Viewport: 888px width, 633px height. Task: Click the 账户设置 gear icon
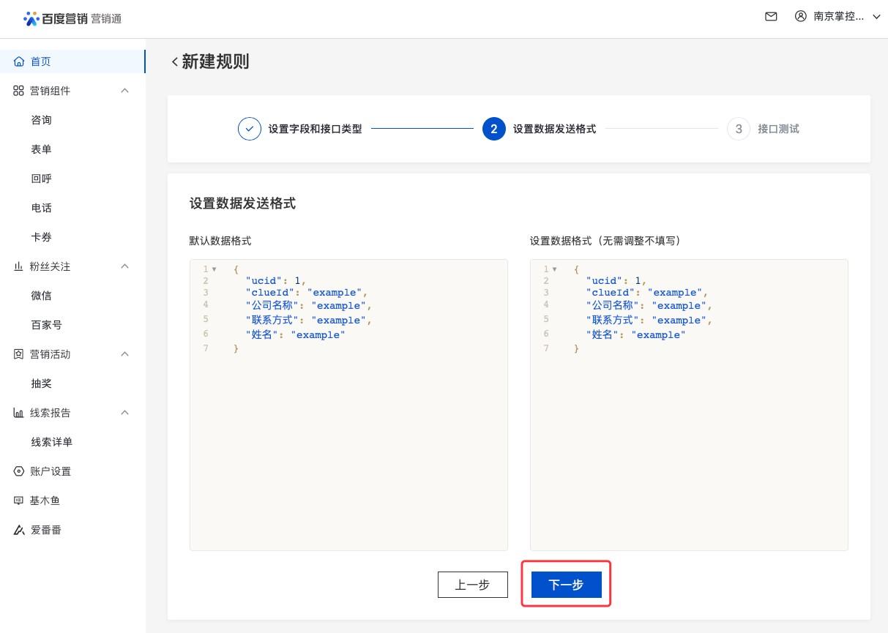click(19, 471)
